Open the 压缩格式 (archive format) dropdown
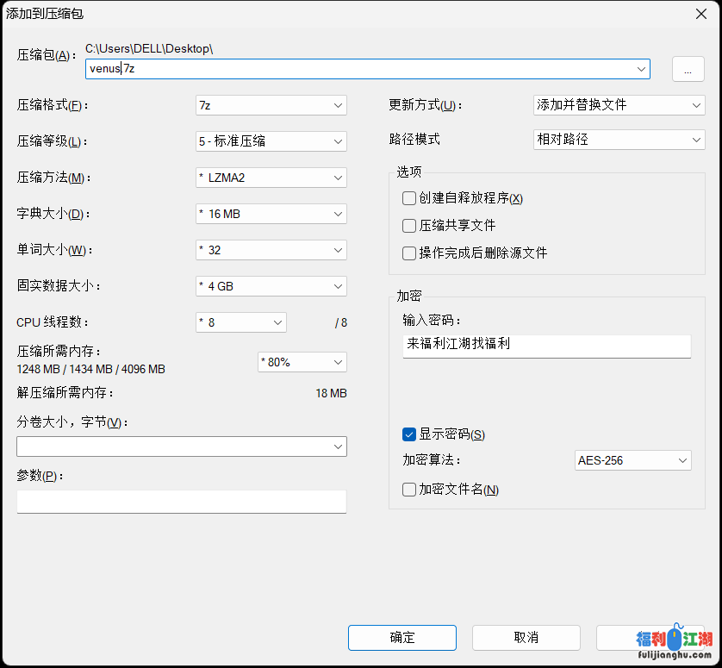 [271, 103]
